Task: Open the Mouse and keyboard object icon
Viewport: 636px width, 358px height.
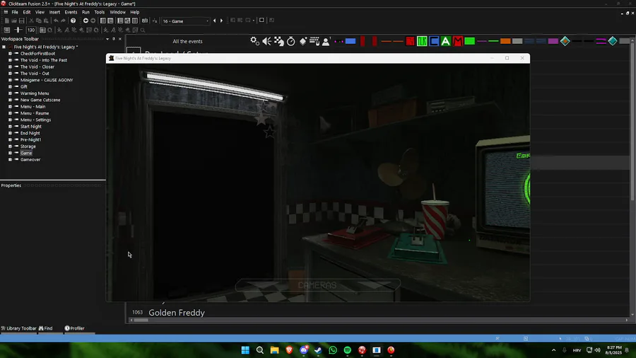Action: 314,41
